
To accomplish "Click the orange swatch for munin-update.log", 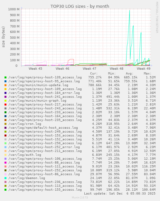I will point(5,85).
